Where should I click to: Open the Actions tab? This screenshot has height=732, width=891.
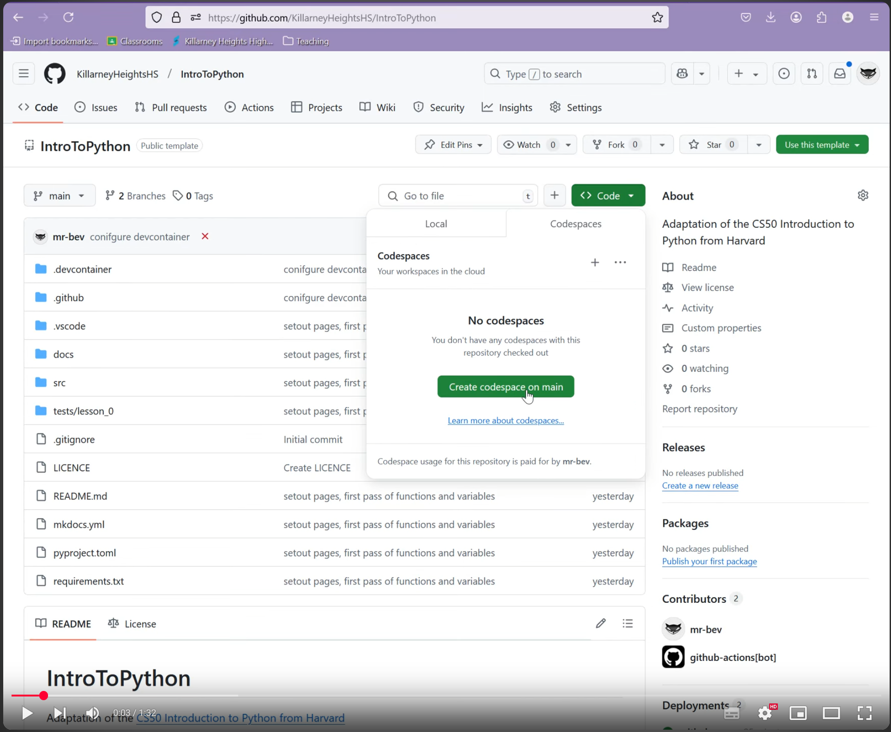click(249, 107)
